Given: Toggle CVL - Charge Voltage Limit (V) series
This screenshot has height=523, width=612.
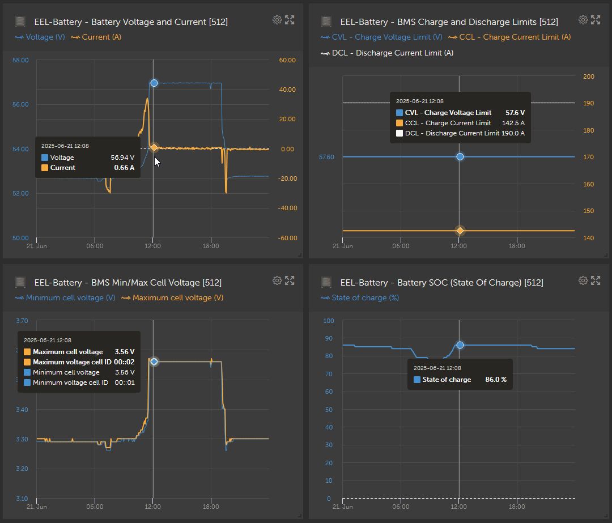Looking at the screenshot, I should 381,37.
